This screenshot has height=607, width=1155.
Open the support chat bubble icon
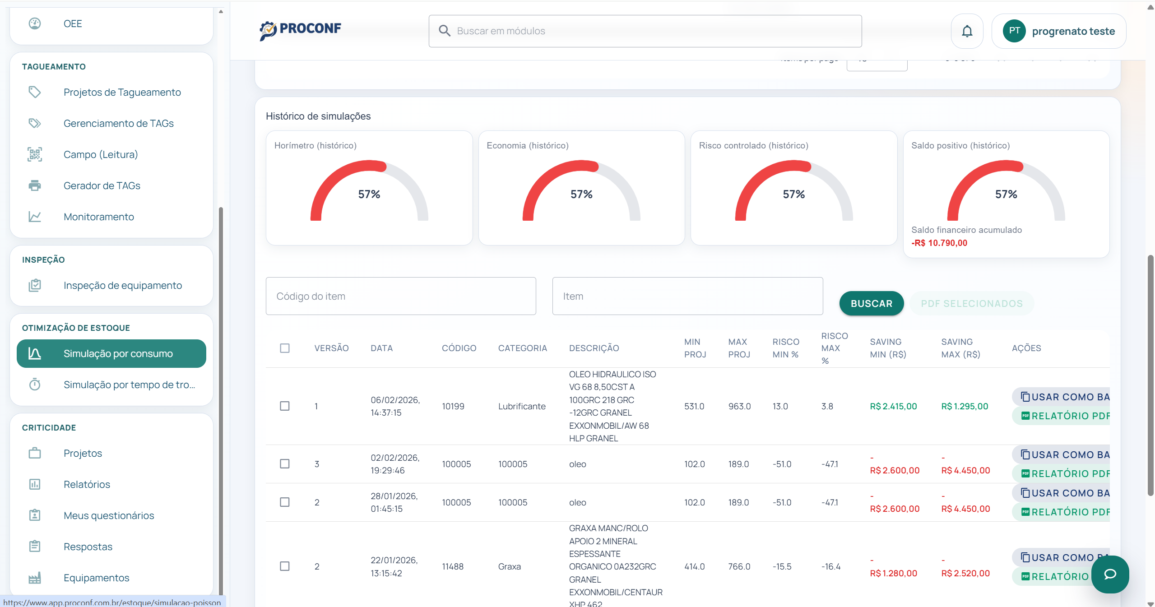[1110, 575]
